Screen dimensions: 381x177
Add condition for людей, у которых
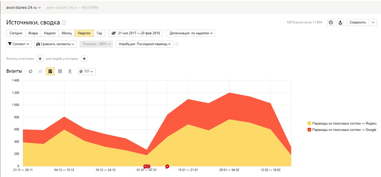pos(84,59)
